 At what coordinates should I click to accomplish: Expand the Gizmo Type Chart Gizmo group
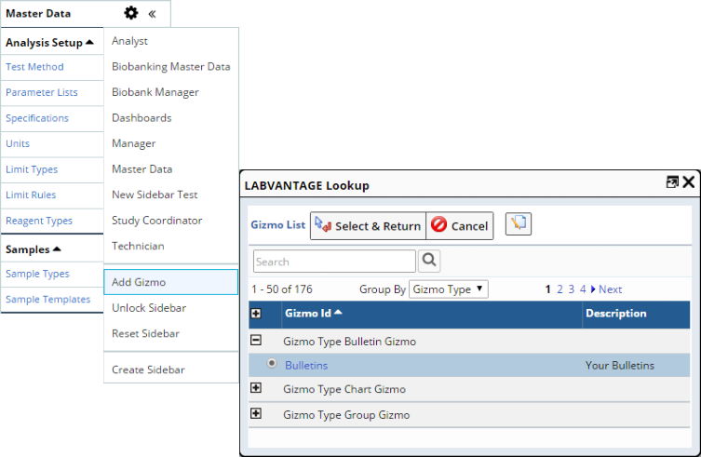point(256,388)
